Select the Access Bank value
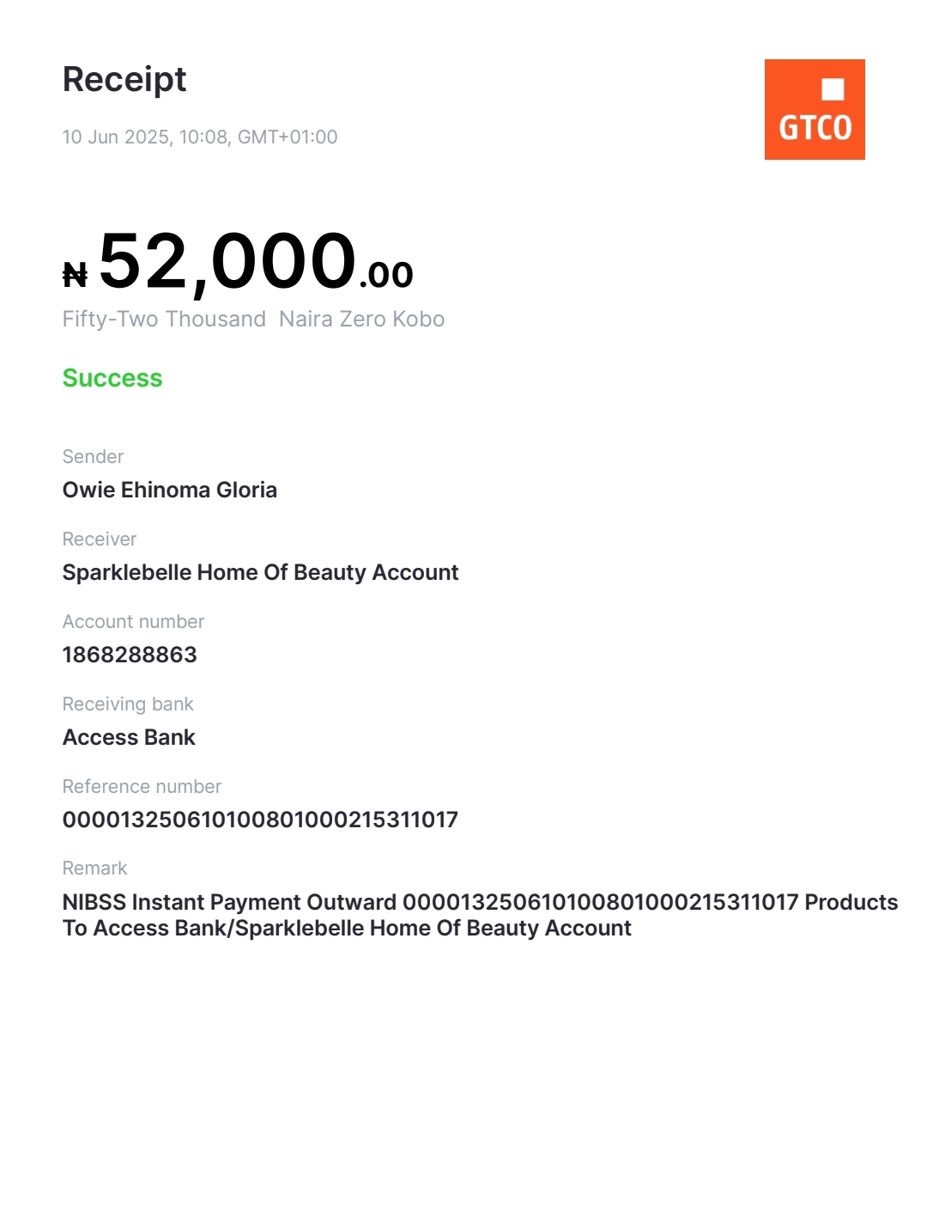The image size is (927, 1231). 129,737
